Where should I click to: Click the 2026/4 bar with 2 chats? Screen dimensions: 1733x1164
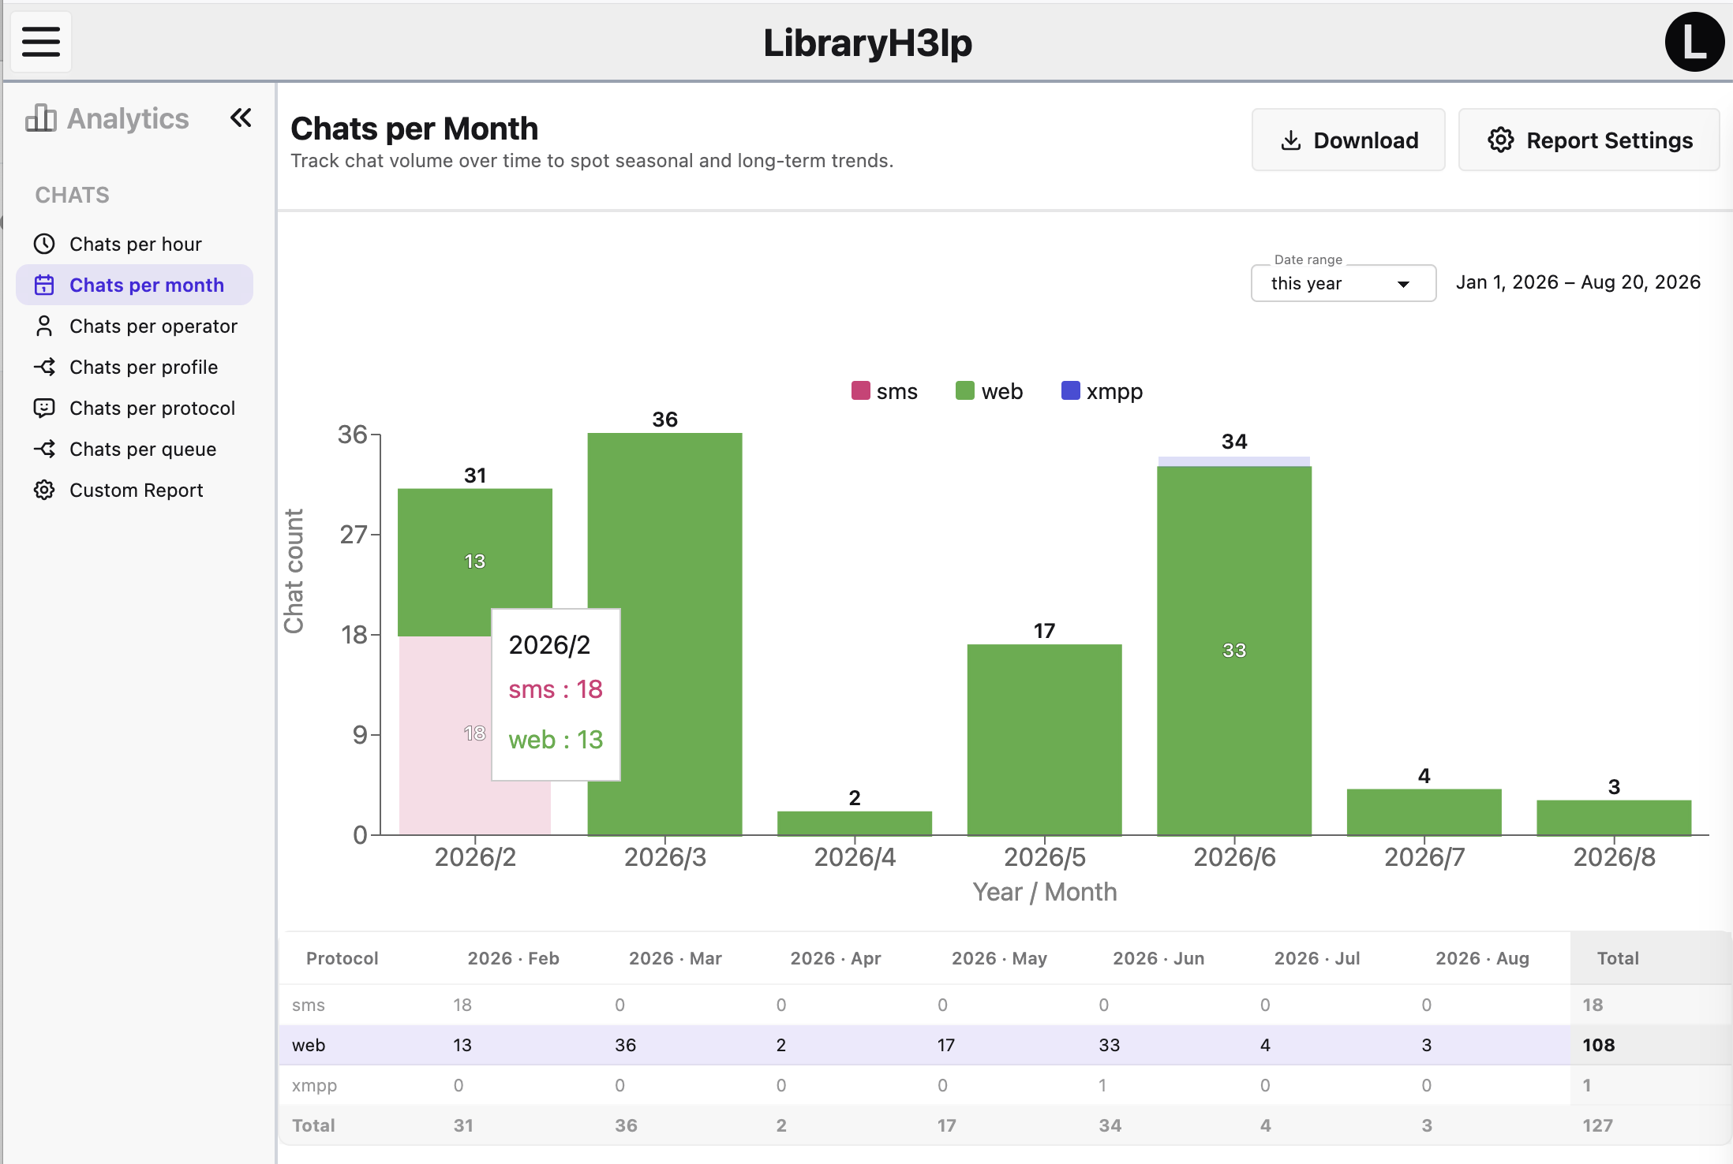[x=855, y=823]
